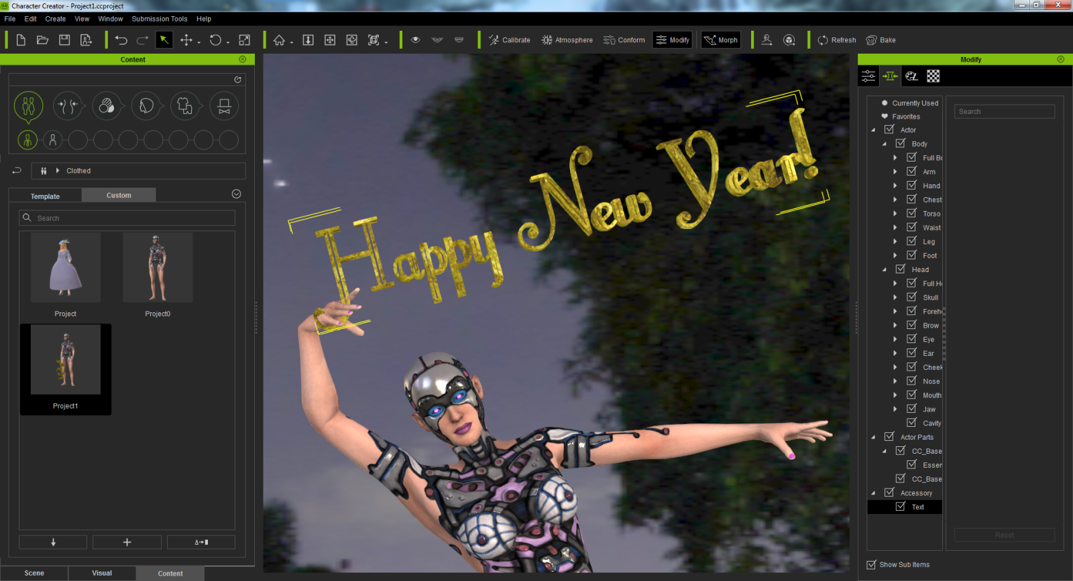Select the Accessory hat-and-bowtie category icon
This screenshot has height=581, width=1073.
pos(225,106)
